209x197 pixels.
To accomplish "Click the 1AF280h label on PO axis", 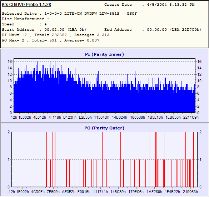I will 154,192.
